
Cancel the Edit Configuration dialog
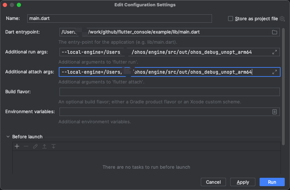point(213,182)
